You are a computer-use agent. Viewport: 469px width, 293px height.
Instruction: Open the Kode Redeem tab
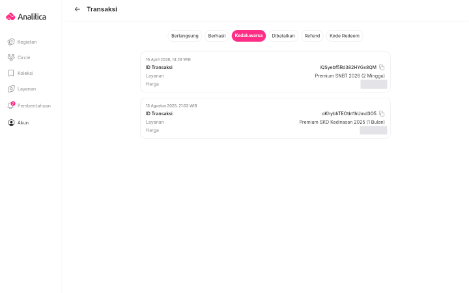pos(345,36)
